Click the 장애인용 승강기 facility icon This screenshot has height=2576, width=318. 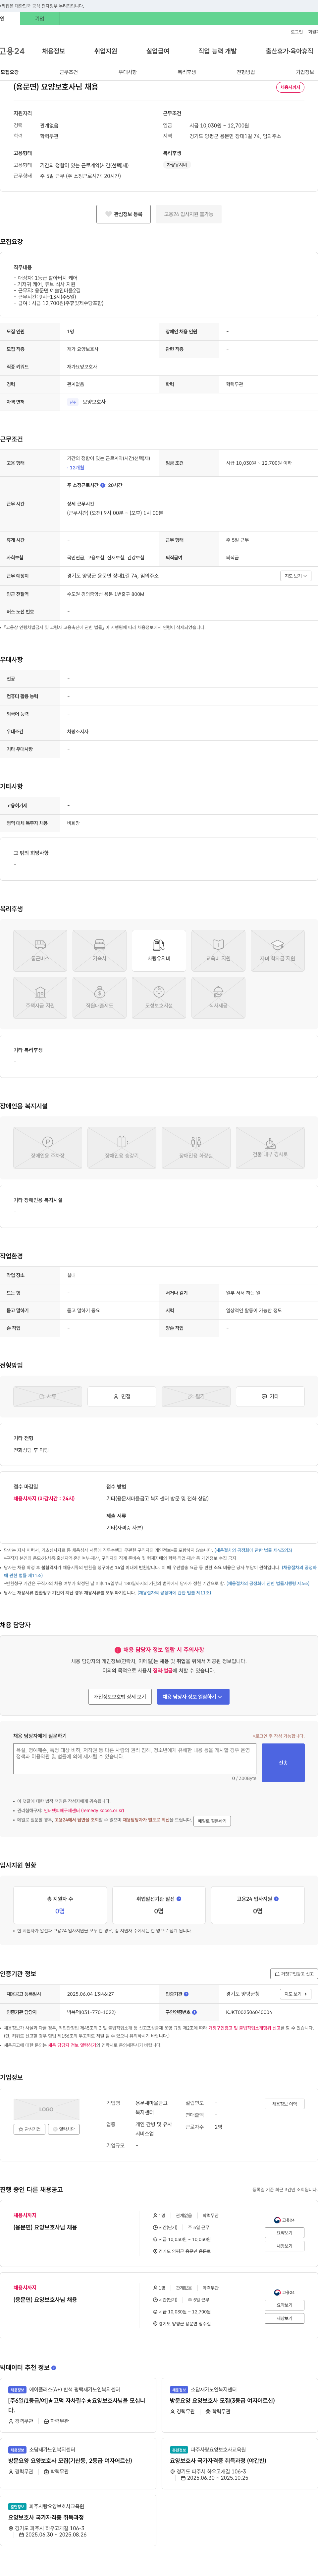pos(122,1148)
